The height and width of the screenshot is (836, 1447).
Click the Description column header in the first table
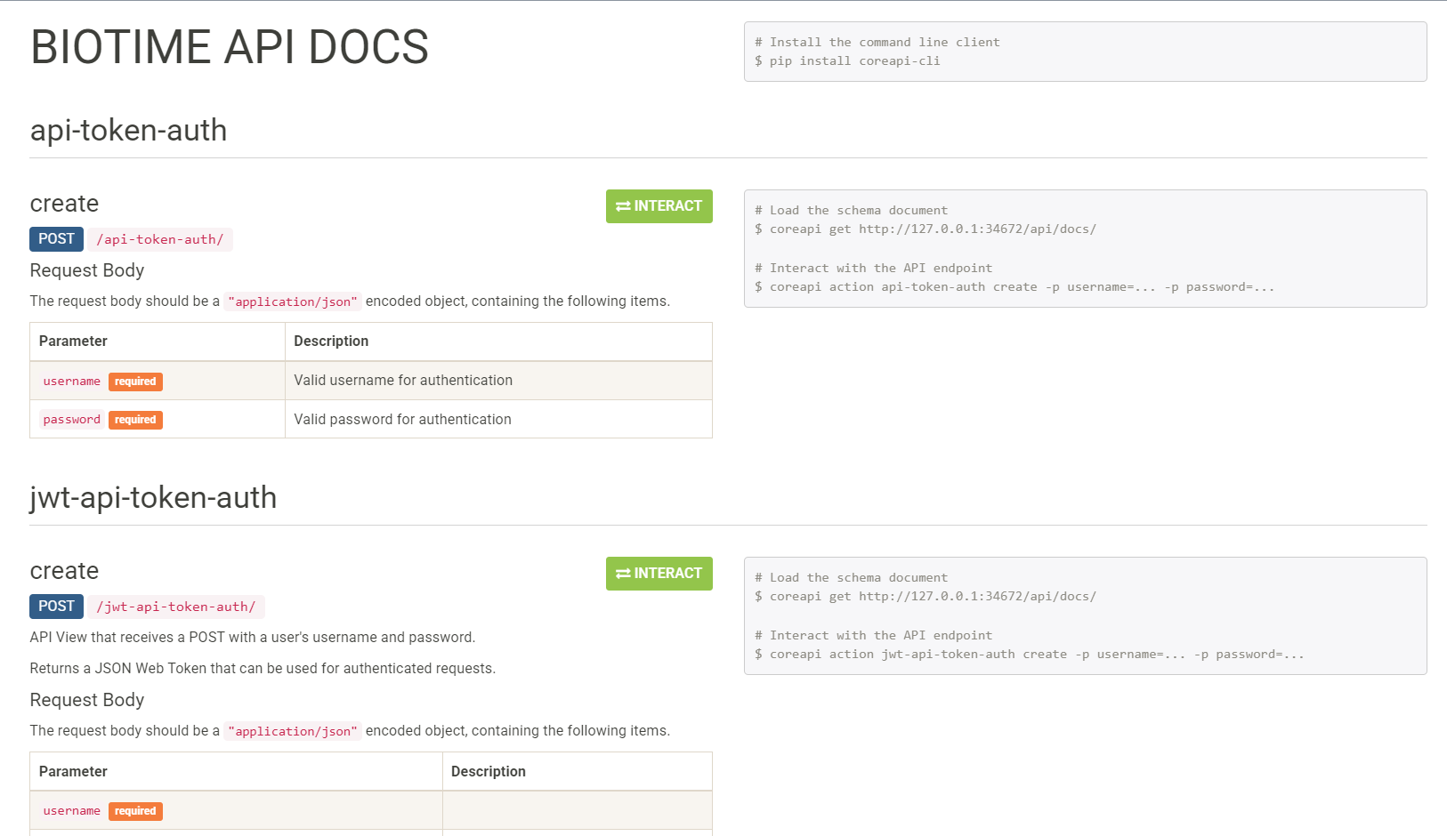click(x=331, y=342)
